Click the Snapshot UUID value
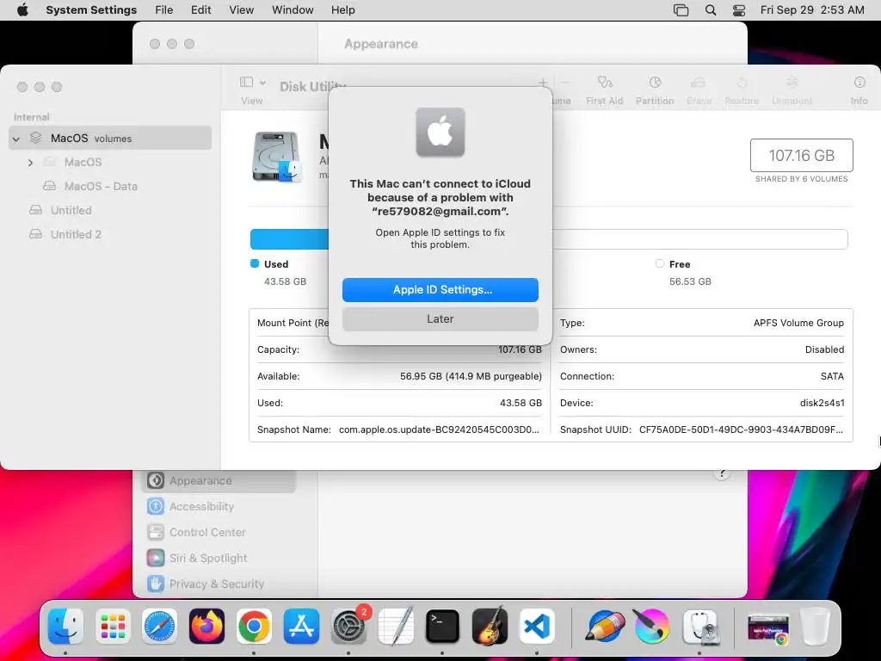Screen dimensions: 881x661 pos(741,429)
